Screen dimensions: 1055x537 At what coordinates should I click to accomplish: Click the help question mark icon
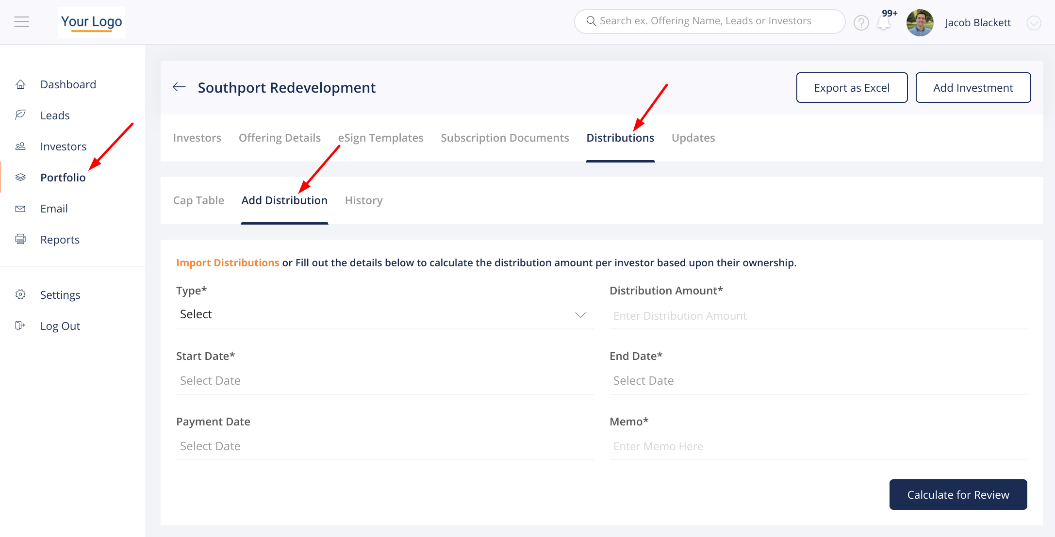coord(861,23)
